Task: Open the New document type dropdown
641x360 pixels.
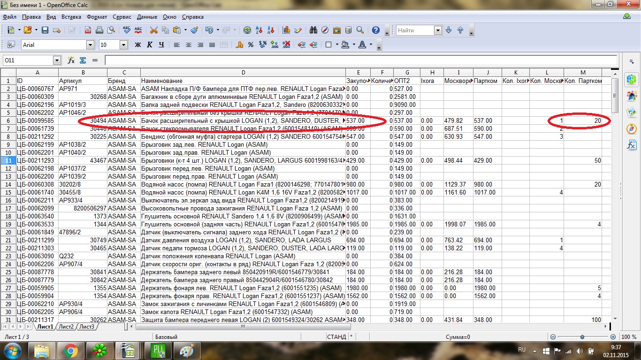Action: pos(19,30)
